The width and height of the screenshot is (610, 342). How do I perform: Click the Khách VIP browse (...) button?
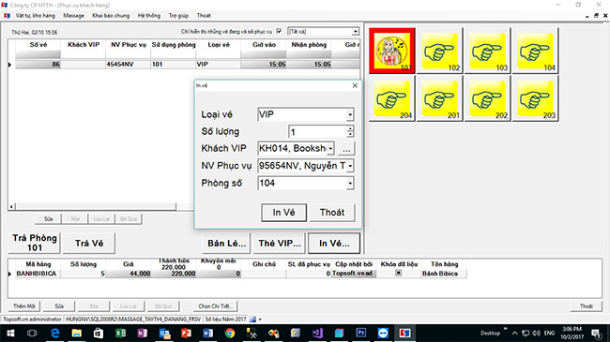(x=346, y=148)
